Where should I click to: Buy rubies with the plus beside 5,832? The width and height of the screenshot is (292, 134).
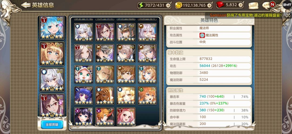(x=240, y=5)
